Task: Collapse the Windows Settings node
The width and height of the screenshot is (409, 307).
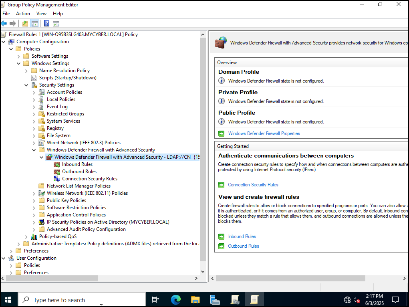Action: [x=18, y=63]
